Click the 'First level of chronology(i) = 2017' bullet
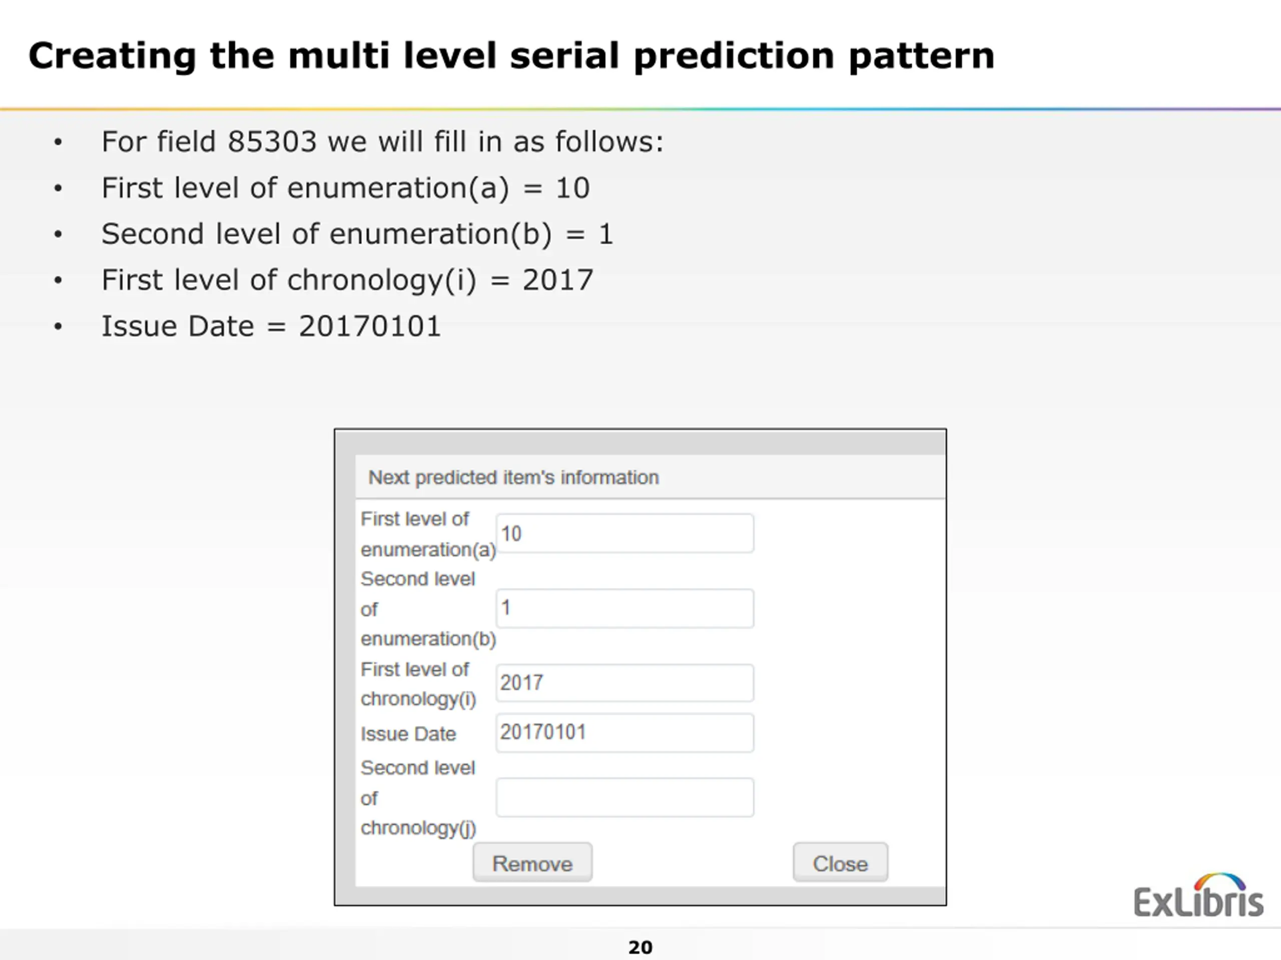Image resolution: width=1281 pixels, height=960 pixels. click(x=347, y=280)
